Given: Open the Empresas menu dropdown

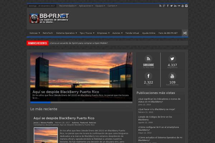Looking at the screenshot, I should click(104, 33).
